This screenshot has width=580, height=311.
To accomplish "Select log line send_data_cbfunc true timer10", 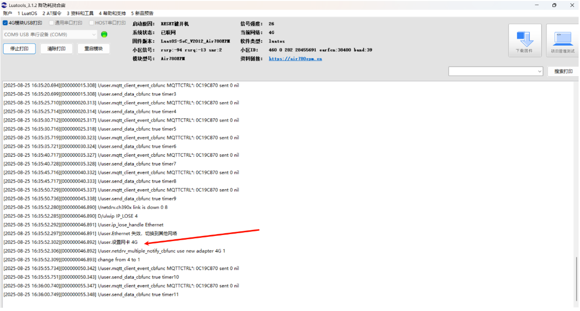I will coord(91,277).
